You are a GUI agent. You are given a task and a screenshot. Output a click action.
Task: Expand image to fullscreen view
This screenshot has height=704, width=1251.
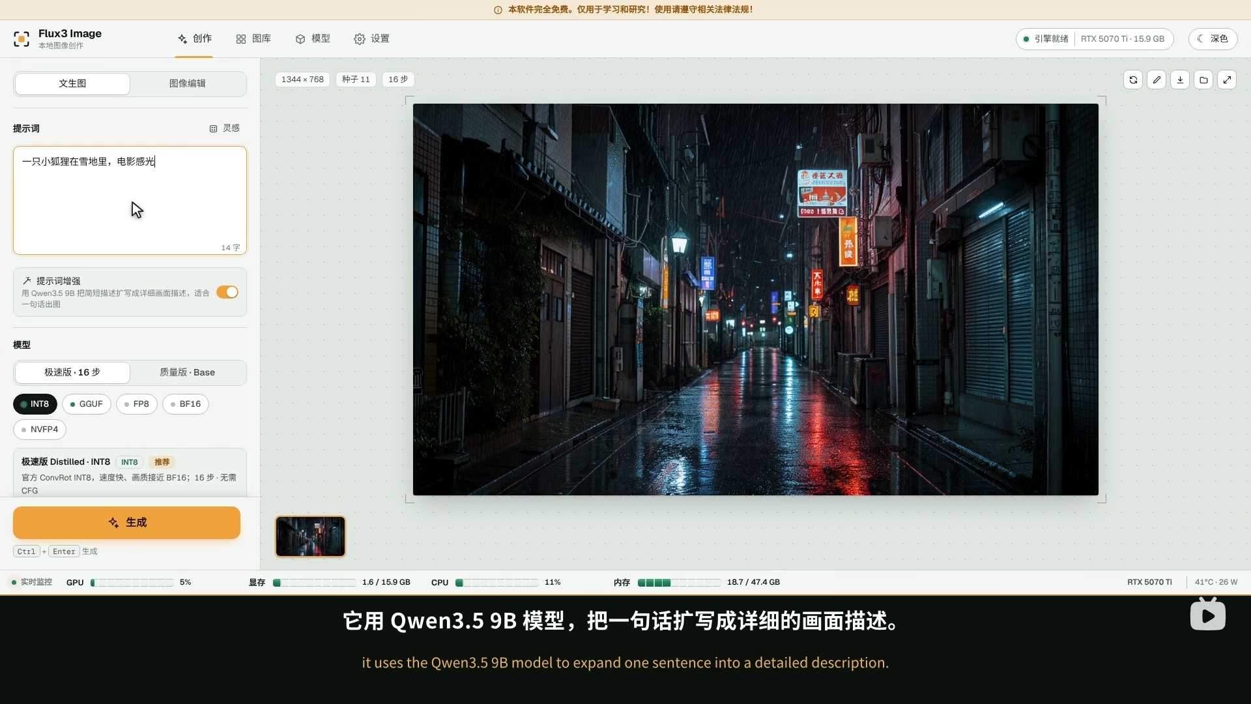click(x=1227, y=80)
